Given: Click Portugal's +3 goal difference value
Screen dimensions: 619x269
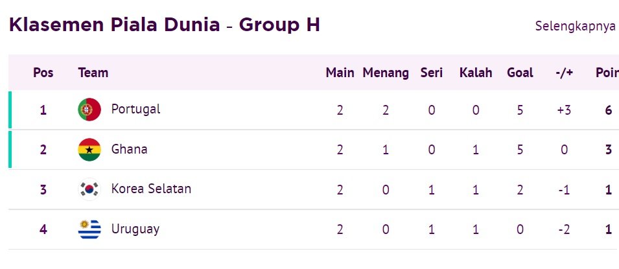Looking at the screenshot, I should click(x=564, y=110).
